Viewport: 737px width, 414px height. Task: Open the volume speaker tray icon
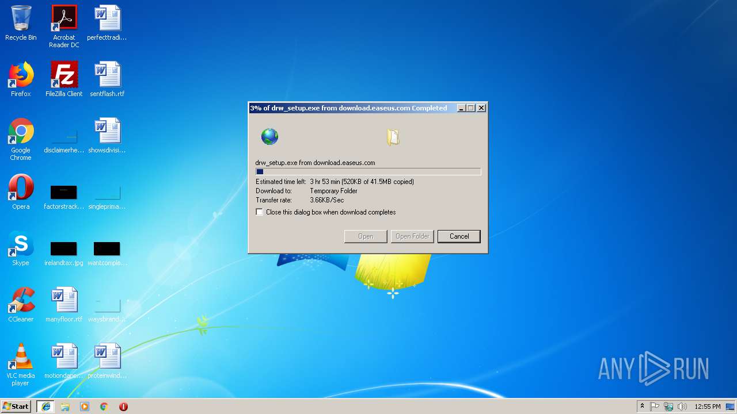point(682,407)
